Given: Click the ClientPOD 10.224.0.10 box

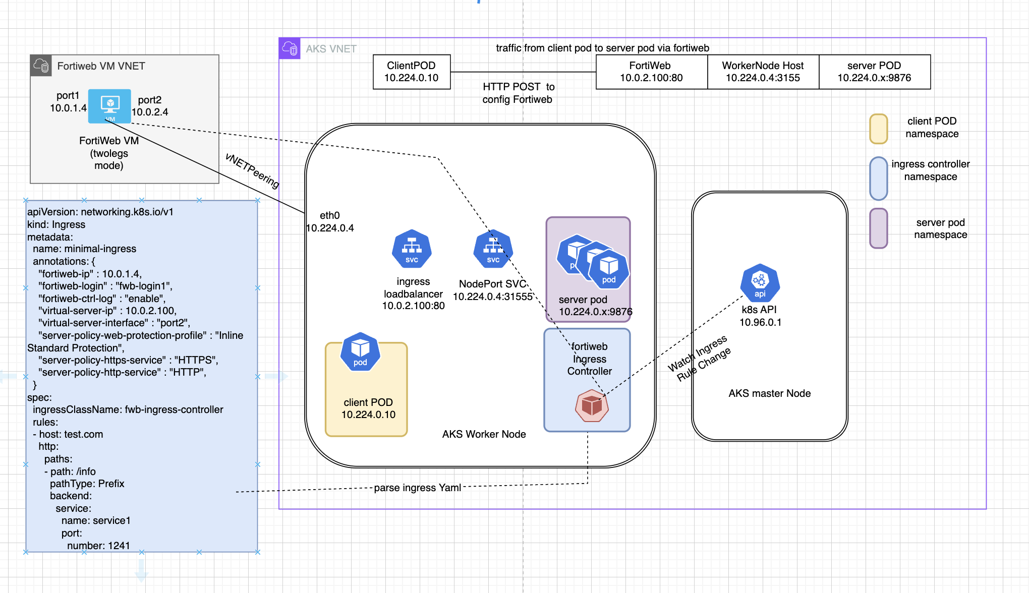Looking at the screenshot, I should [x=412, y=72].
